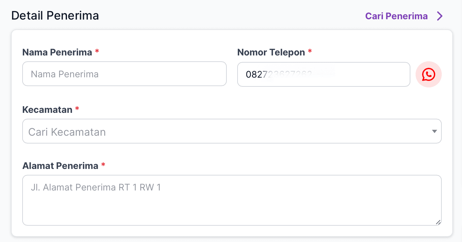
Task: Open the Cari Penerima link
Action: pos(396,16)
